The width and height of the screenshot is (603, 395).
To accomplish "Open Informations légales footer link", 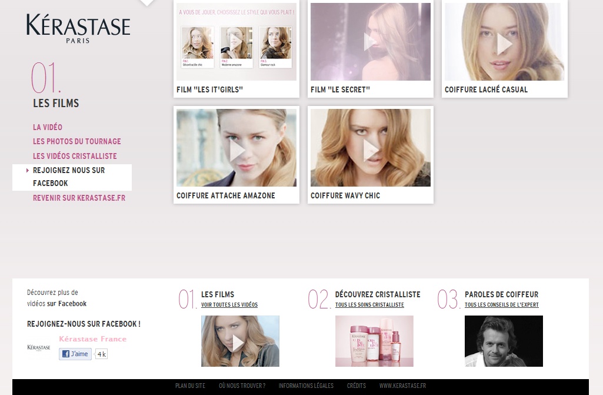I will pyautogui.click(x=306, y=386).
